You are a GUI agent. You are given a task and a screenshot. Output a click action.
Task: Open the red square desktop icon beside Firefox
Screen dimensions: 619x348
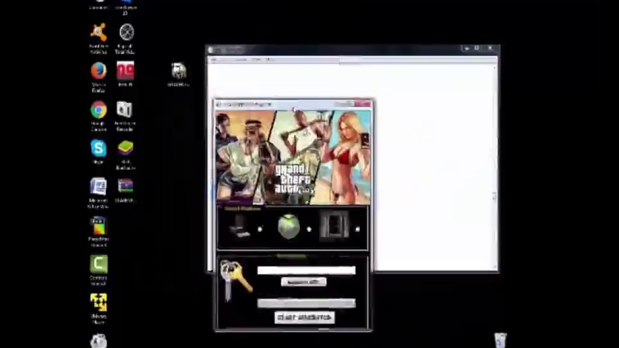[x=125, y=71]
